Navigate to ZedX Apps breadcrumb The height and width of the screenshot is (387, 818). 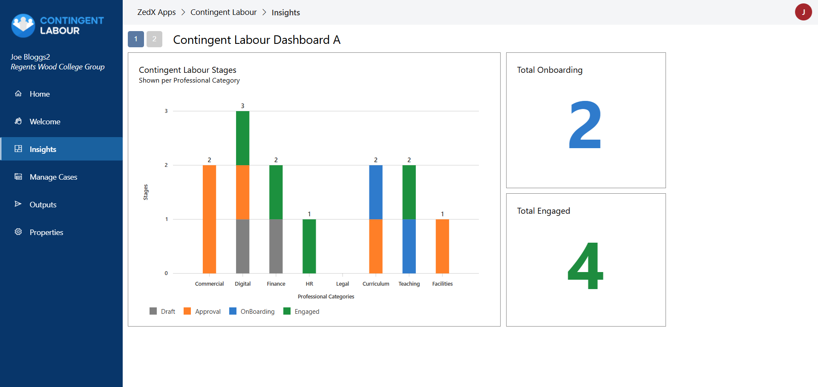click(x=156, y=12)
